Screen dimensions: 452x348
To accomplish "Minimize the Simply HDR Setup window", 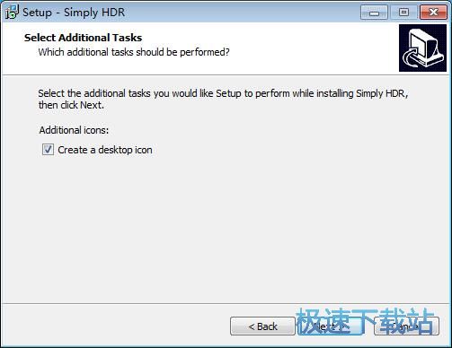I will tap(374, 13).
